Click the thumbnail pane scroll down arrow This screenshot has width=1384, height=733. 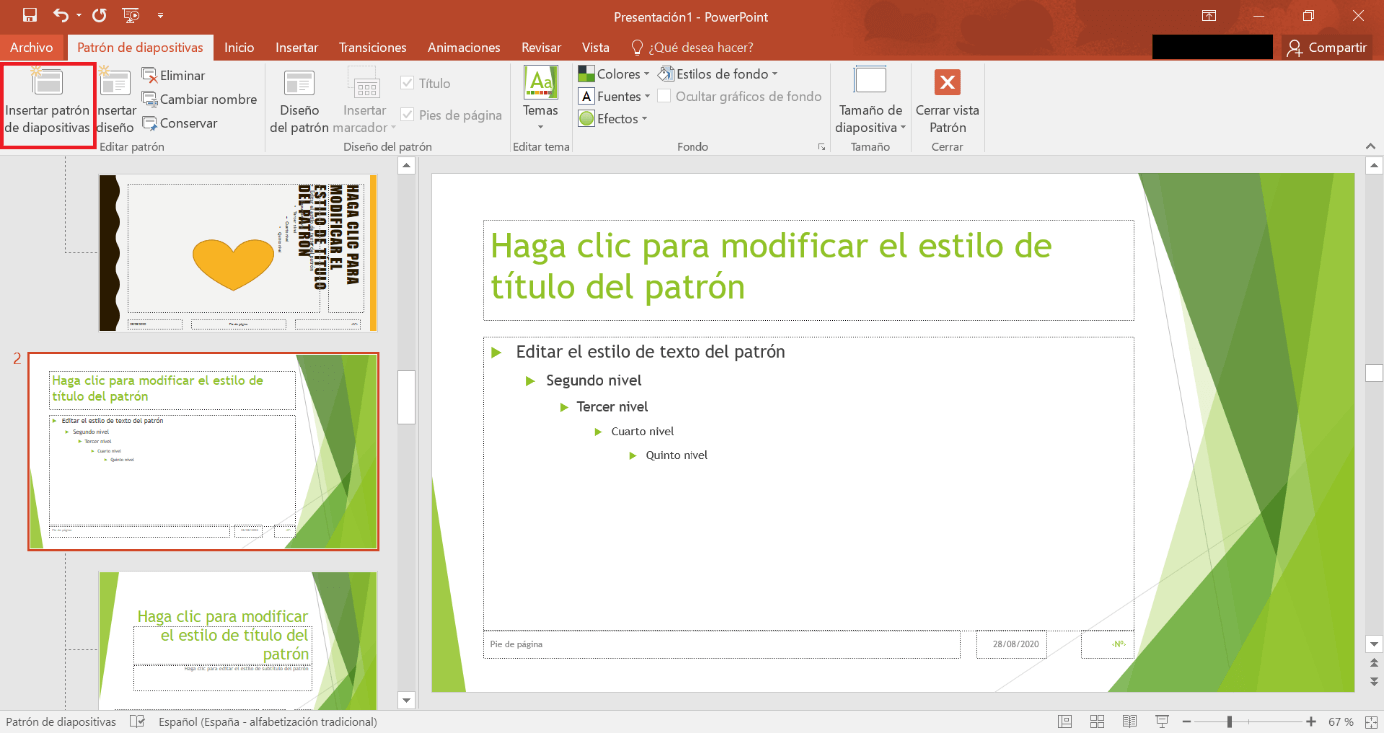406,700
